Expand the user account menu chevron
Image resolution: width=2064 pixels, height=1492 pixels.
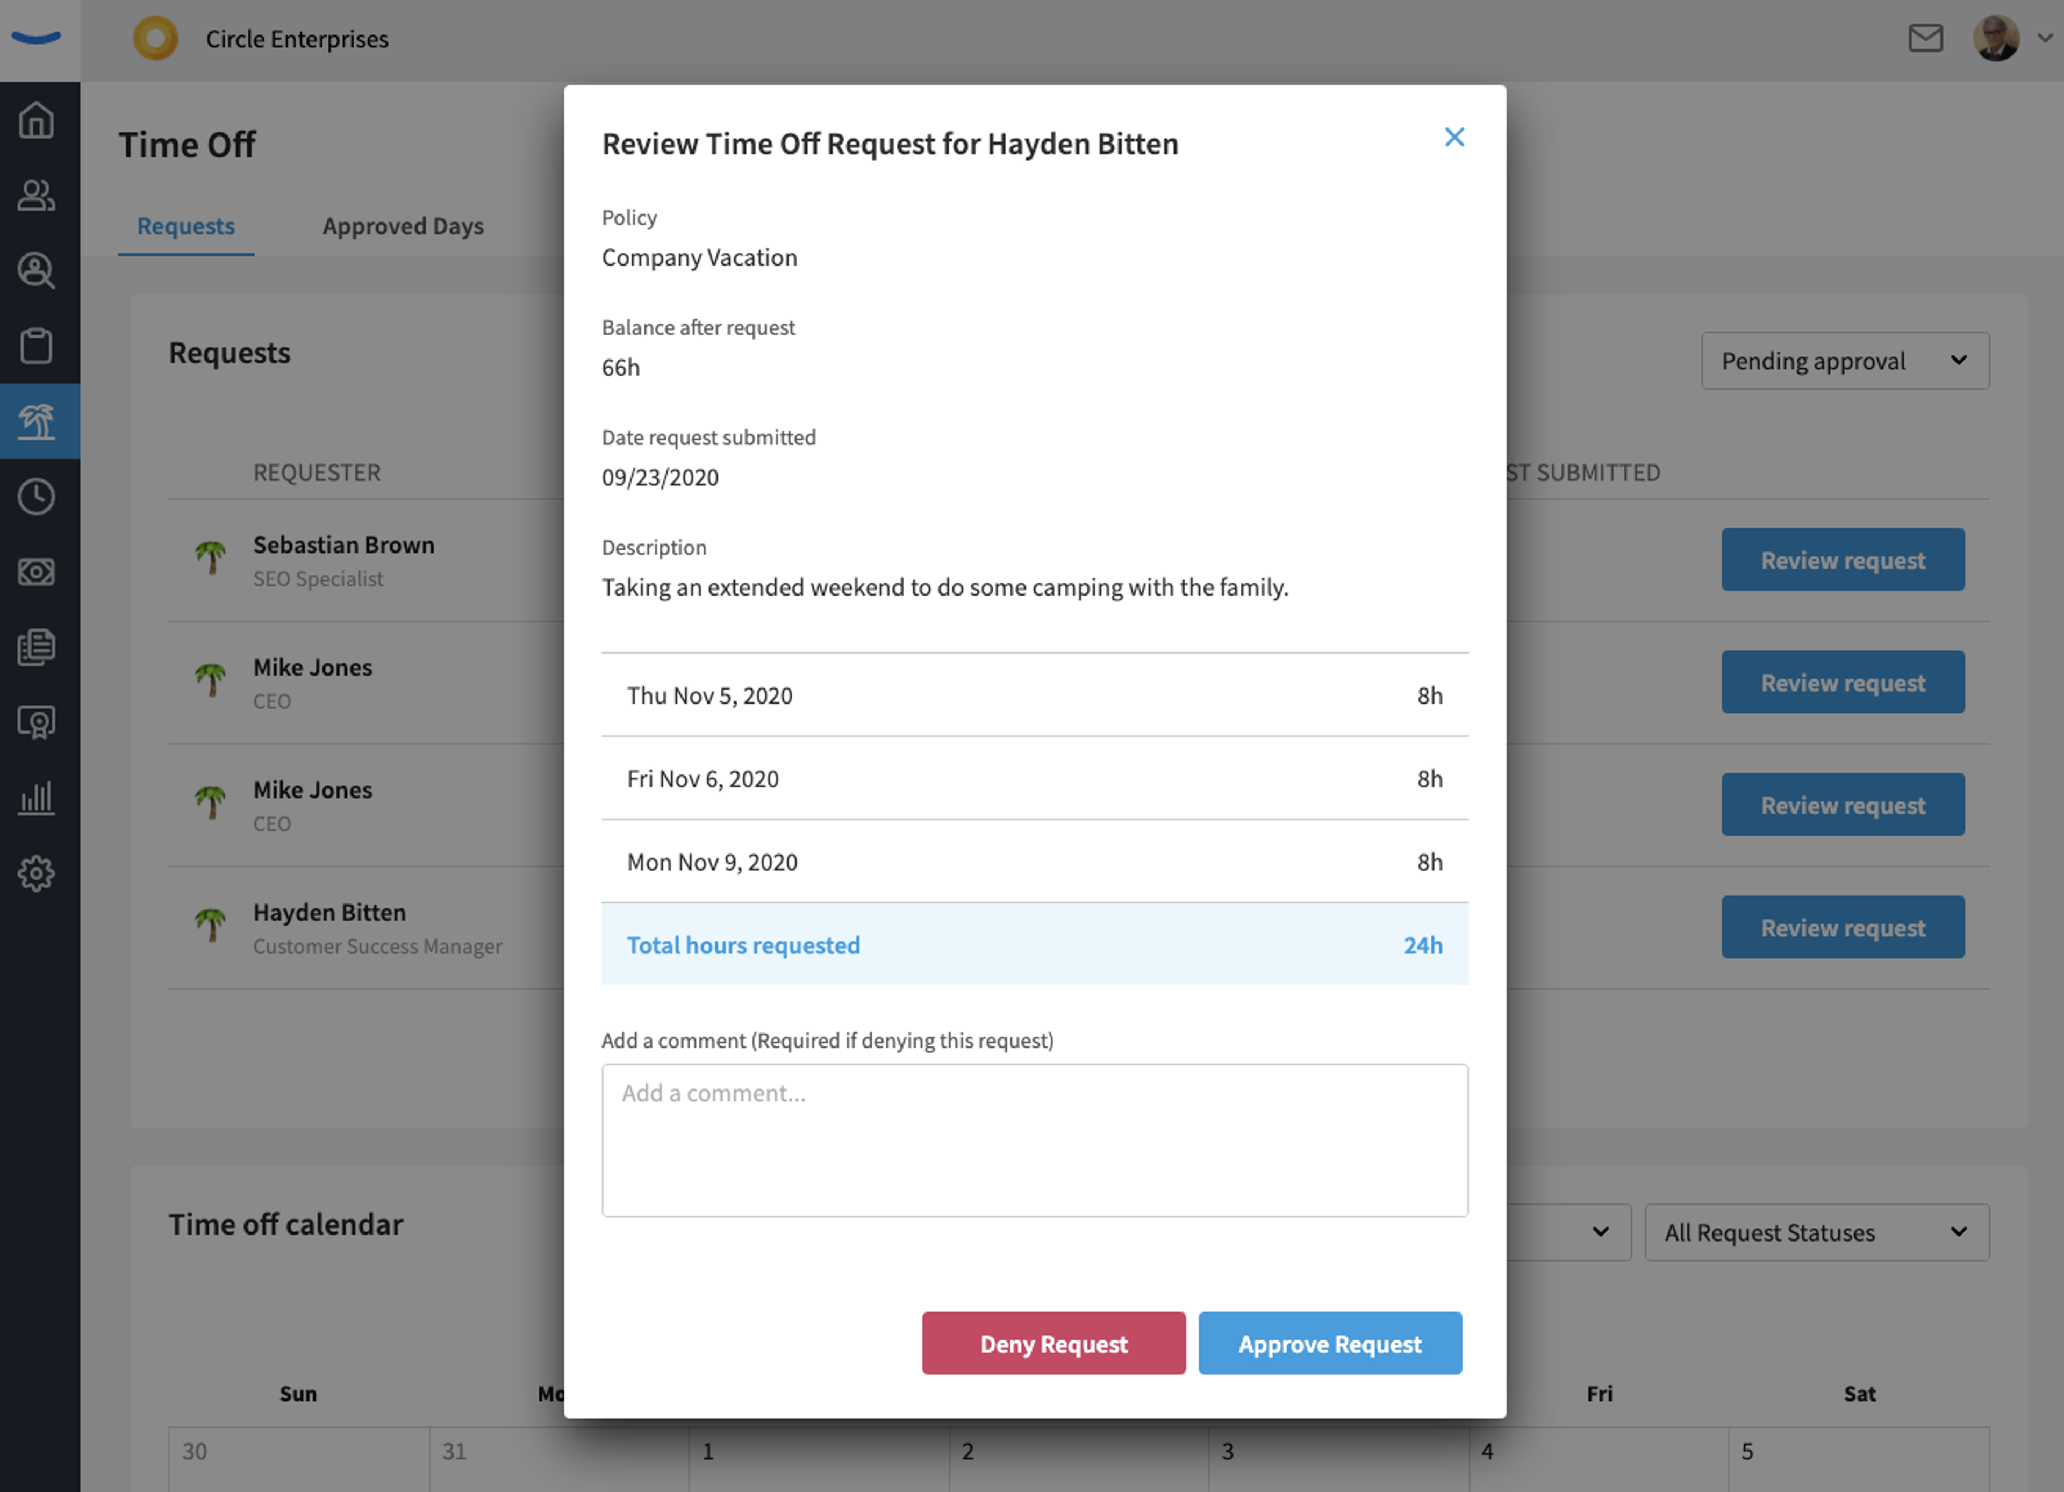tap(2045, 38)
